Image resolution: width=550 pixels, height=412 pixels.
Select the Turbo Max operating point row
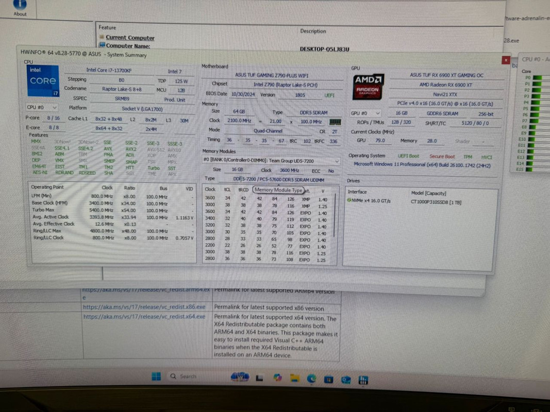[x=112, y=210]
